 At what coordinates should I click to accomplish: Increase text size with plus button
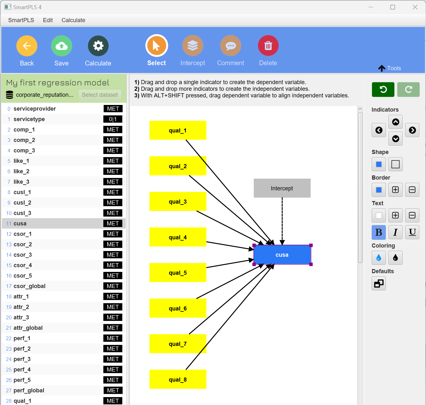[395, 215]
